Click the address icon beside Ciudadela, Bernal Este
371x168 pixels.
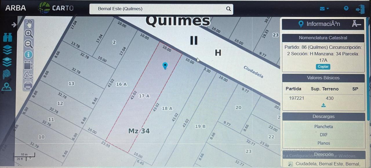click(290, 164)
